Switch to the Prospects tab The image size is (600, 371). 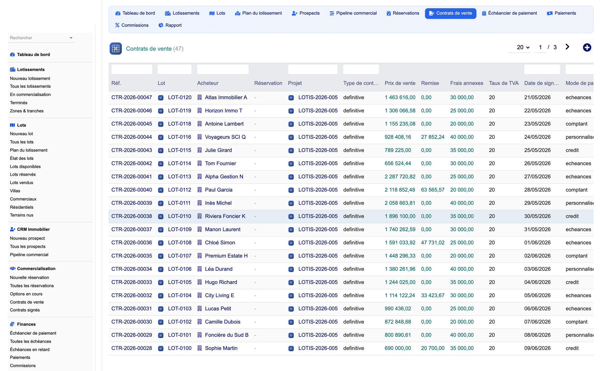click(306, 13)
